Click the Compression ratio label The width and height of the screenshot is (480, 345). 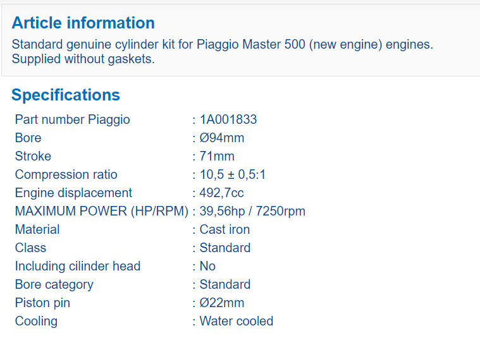pyautogui.click(x=66, y=174)
